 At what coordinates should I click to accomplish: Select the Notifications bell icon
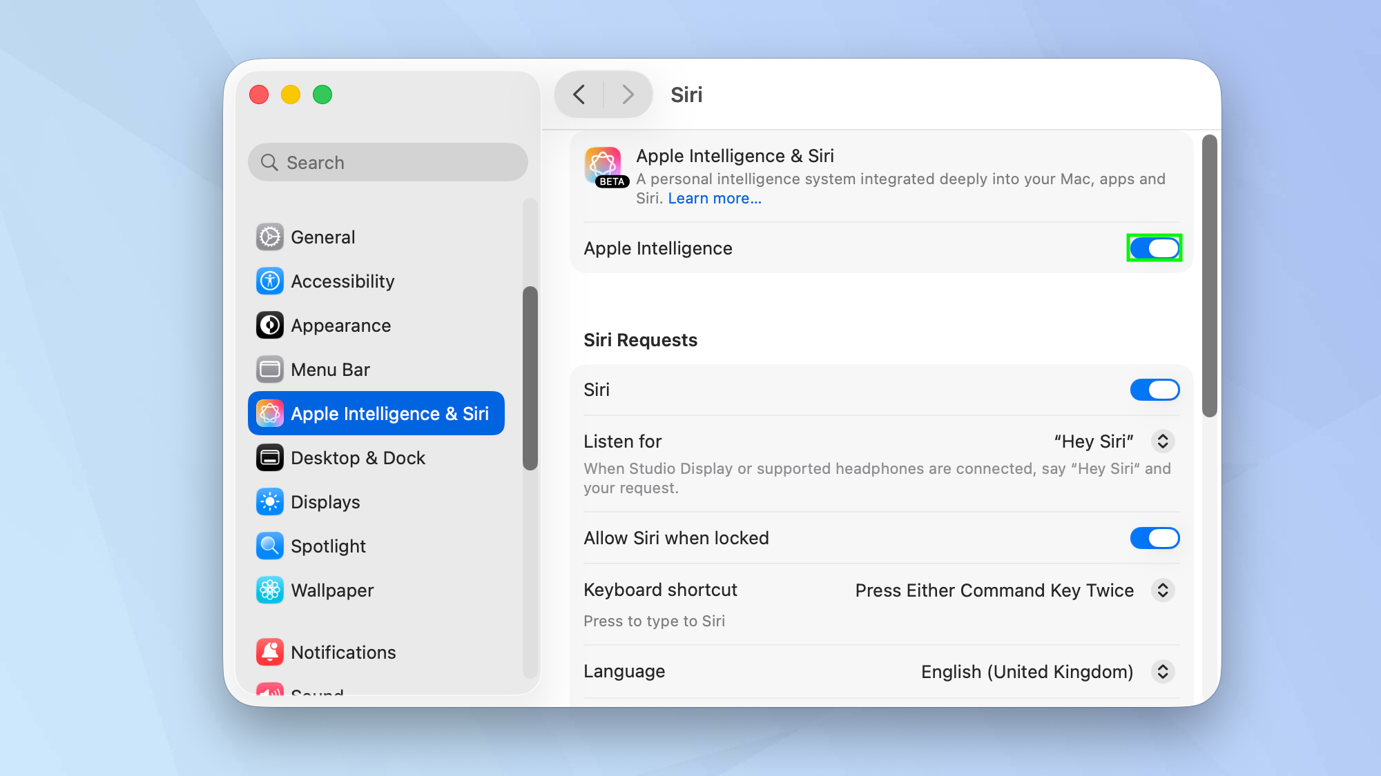click(x=269, y=652)
